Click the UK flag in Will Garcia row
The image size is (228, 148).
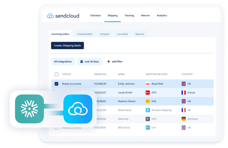(x=184, y=128)
